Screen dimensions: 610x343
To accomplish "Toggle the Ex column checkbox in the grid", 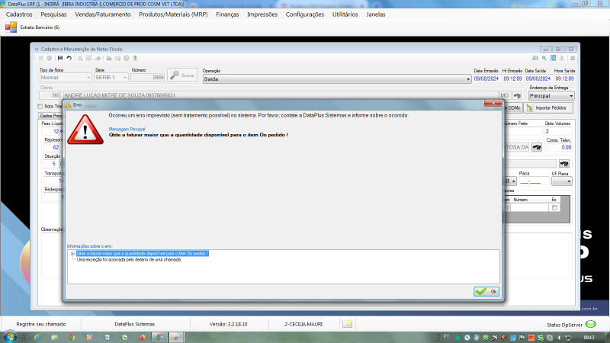I will point(554,207).
